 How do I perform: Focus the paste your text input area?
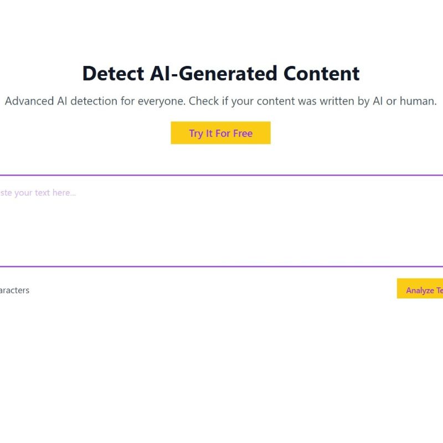(221, 221)
